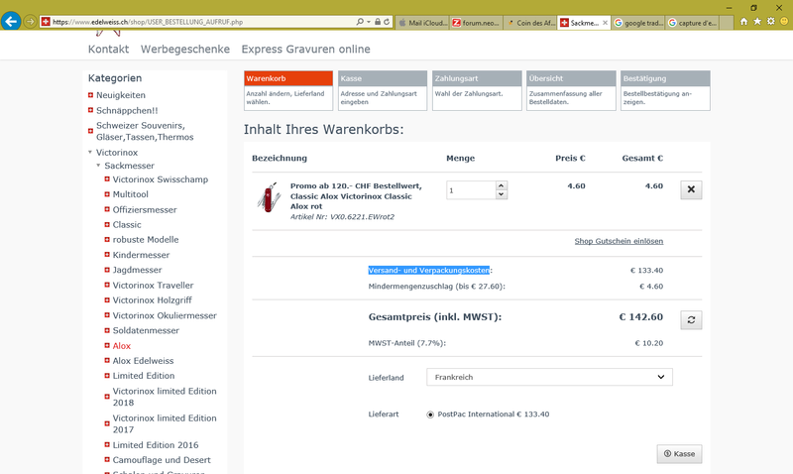Open Kindermesser category

141,255
